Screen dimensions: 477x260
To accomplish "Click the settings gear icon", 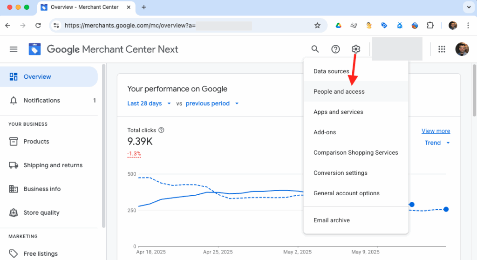I will click(355, 49).
